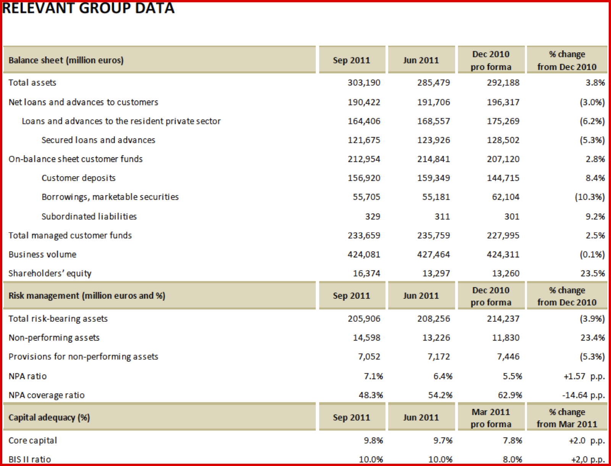Click the Non-performing assets row
The height and width of the screenshot is (466, 611).
tap(54, 337)
